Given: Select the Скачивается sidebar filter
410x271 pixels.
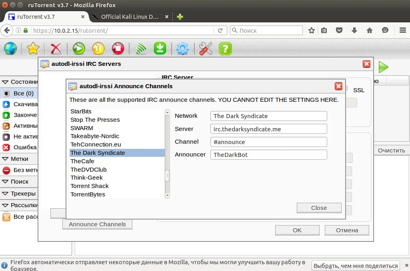Looking at the screenshot, I should click(19, 104).
